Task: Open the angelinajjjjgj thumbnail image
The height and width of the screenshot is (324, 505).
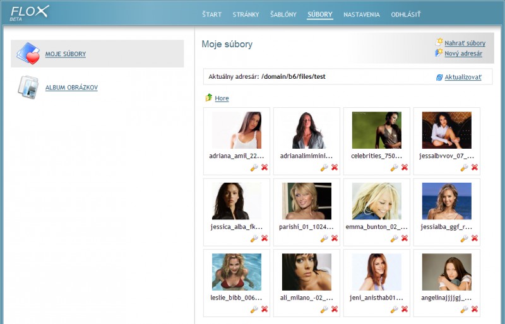Action: coord(446,272)
